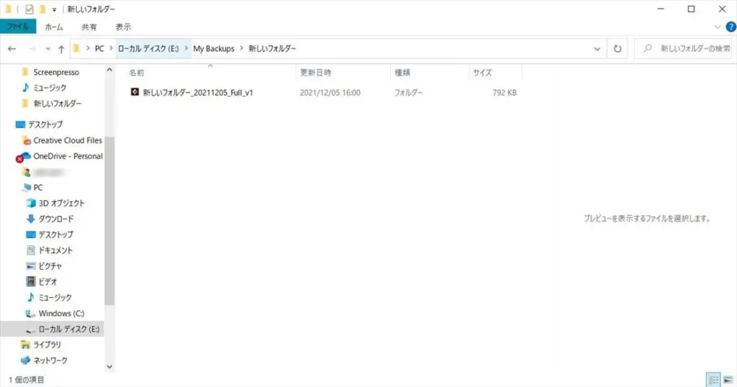Switch to large thumbnails view icon
The width and height of the screenshot is (737, 387).
pyautogui.click(x=728, y=380)
